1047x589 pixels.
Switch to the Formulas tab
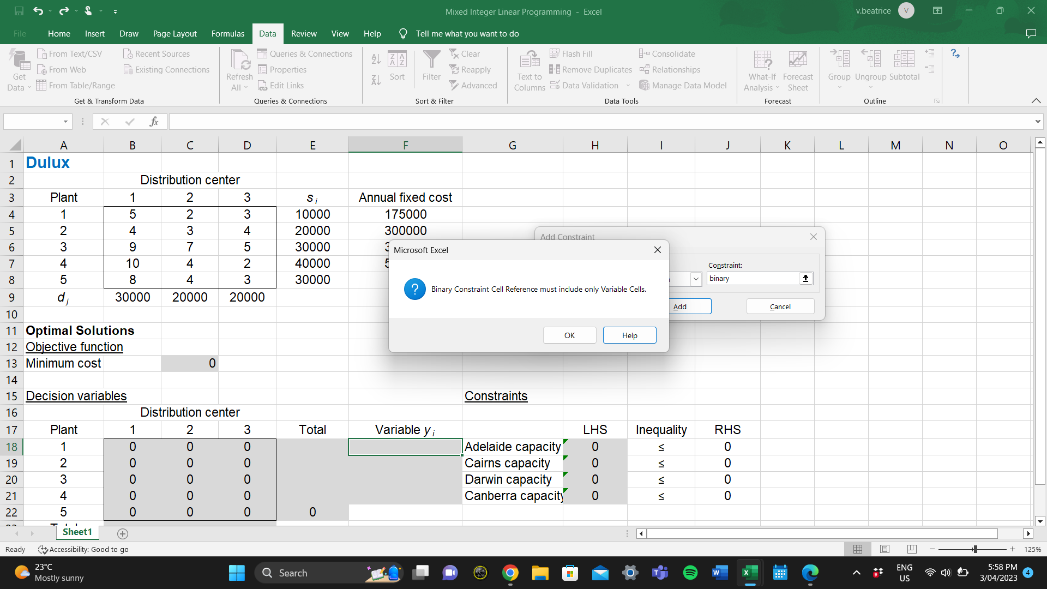tap(228, 33)
